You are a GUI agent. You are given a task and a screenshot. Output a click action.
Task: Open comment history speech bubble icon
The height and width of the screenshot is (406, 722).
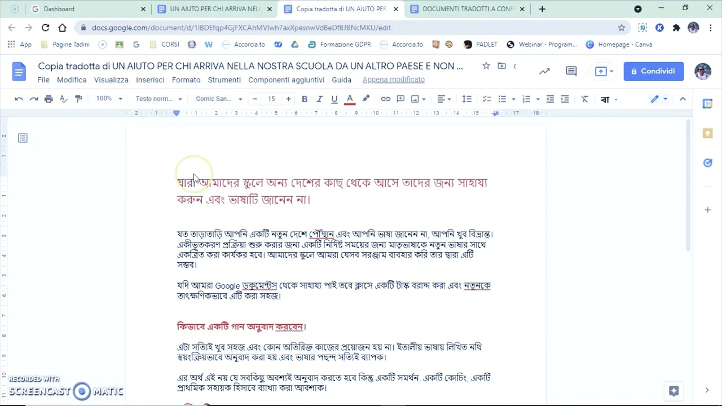click(x=571, y=71)
